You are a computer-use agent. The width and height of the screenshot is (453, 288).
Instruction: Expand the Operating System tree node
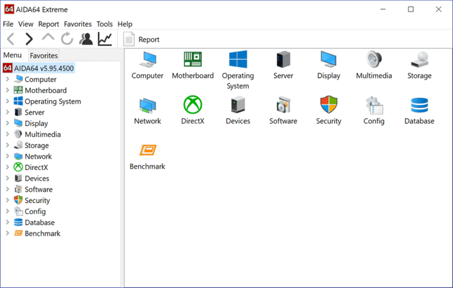pos(8,101)
